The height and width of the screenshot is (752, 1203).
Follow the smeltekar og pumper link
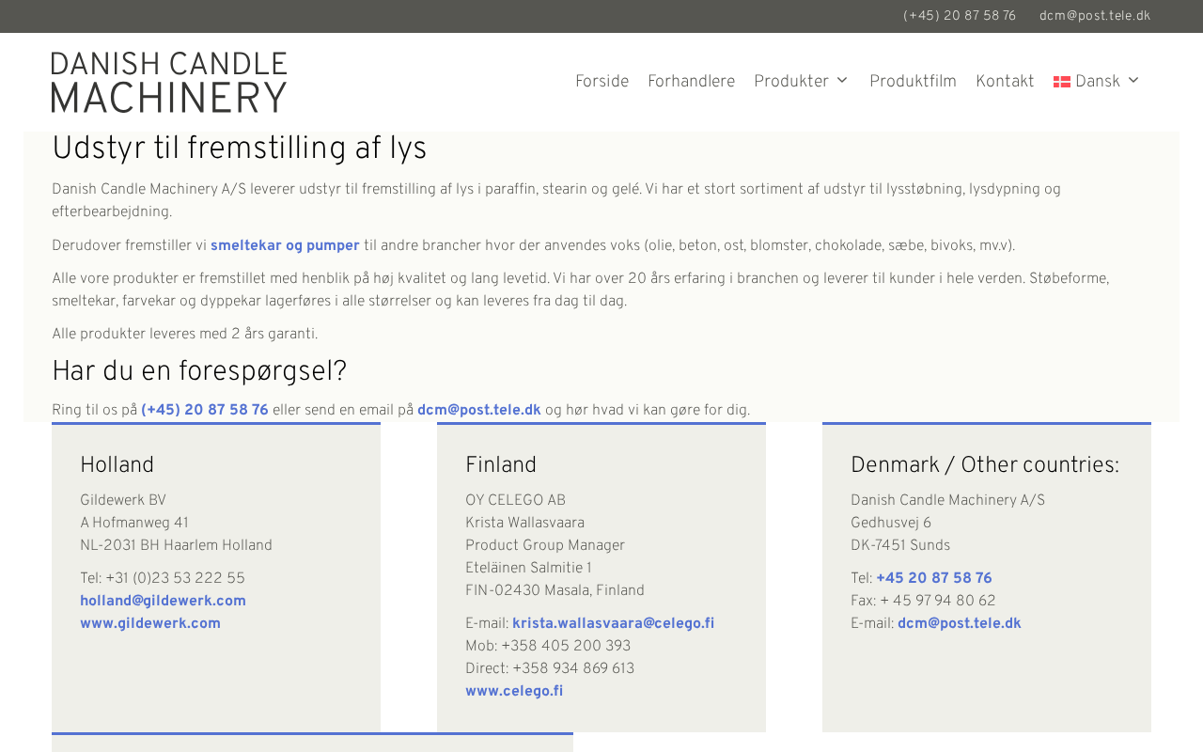click(285, 245)
